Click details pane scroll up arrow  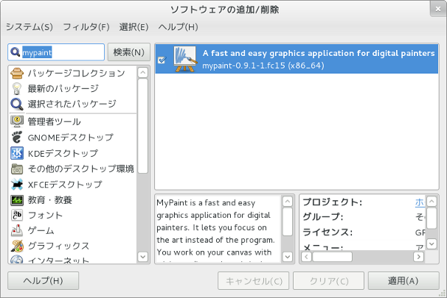432,202
